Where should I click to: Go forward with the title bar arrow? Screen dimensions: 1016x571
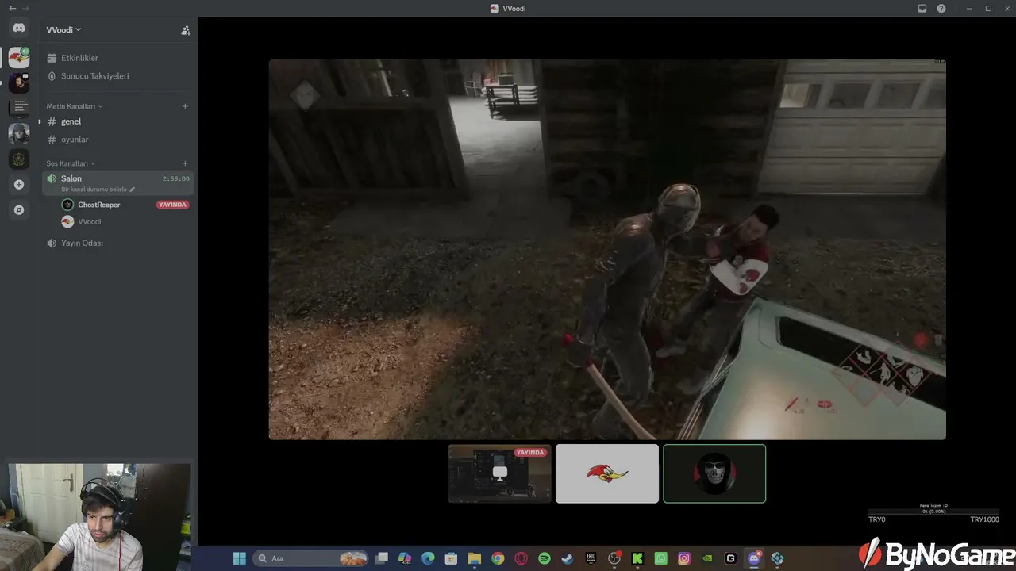click(25, 9)
